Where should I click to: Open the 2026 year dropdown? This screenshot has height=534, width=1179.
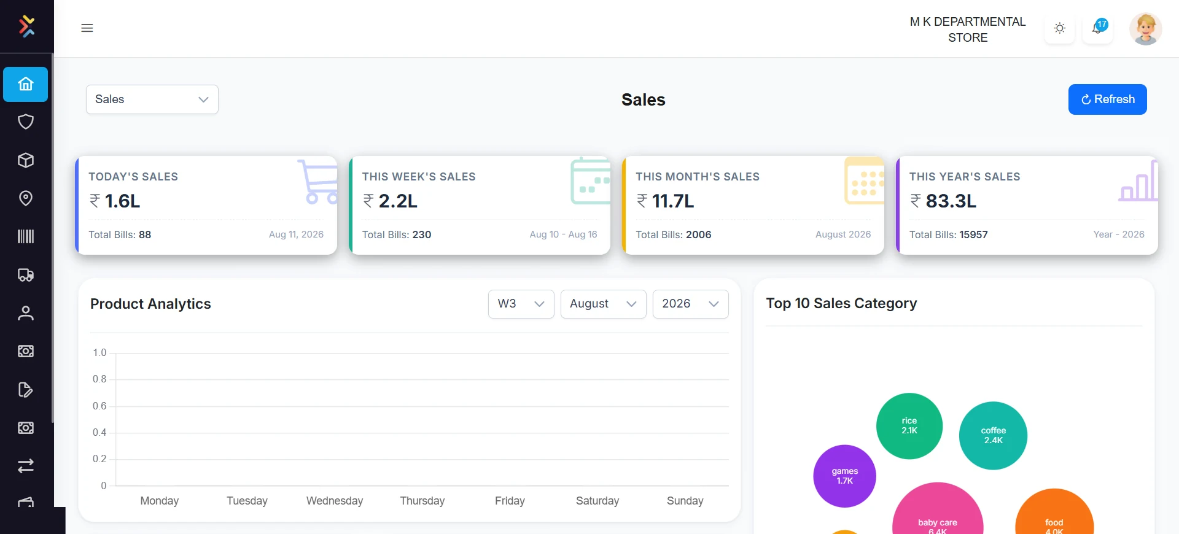coord(691,304)
